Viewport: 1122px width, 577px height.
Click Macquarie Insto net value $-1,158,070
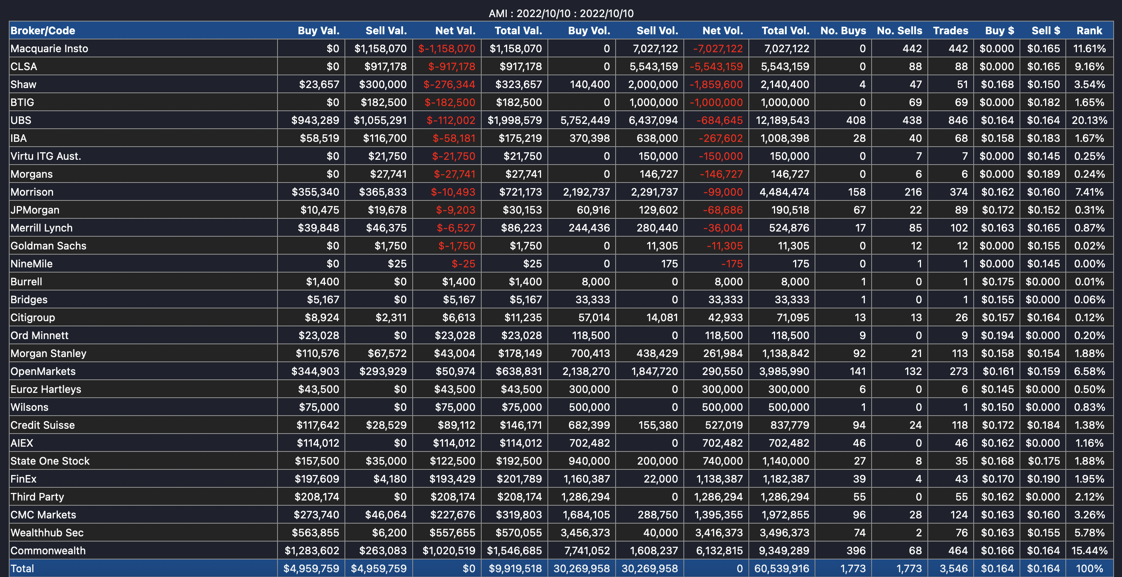click(x=447, y=48)
